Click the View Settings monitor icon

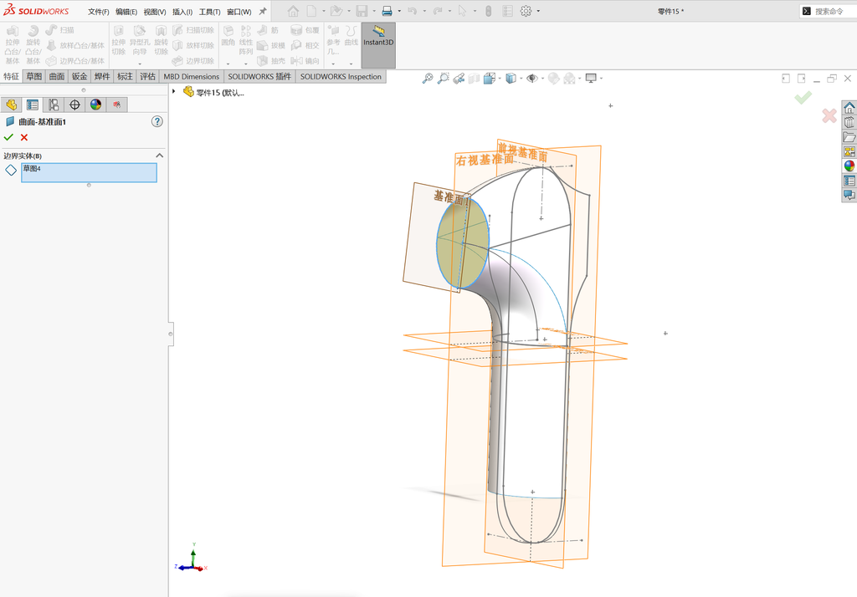[591, 79]
